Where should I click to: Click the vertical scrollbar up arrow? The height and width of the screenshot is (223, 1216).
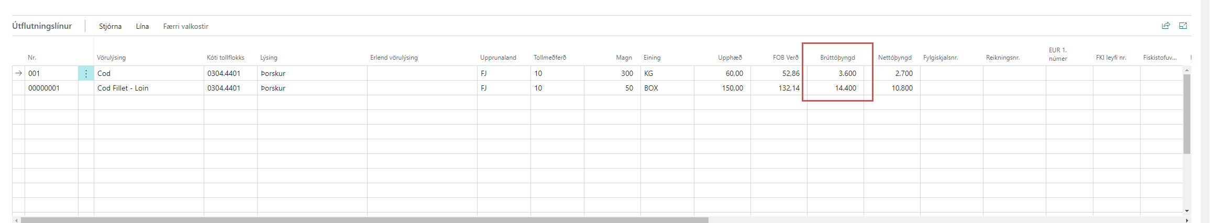1187,70
